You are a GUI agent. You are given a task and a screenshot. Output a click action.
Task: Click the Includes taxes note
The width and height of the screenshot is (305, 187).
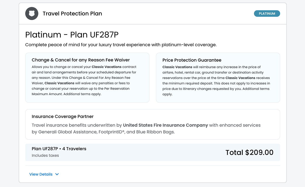click(45, 156)
